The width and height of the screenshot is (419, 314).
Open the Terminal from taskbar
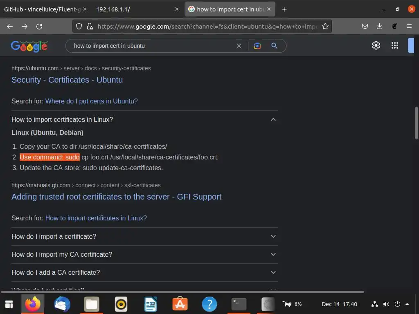tap(239, 304)
